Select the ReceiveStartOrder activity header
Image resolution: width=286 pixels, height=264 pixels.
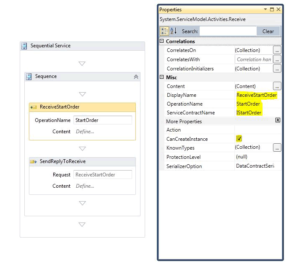click(x=83, y=107)
